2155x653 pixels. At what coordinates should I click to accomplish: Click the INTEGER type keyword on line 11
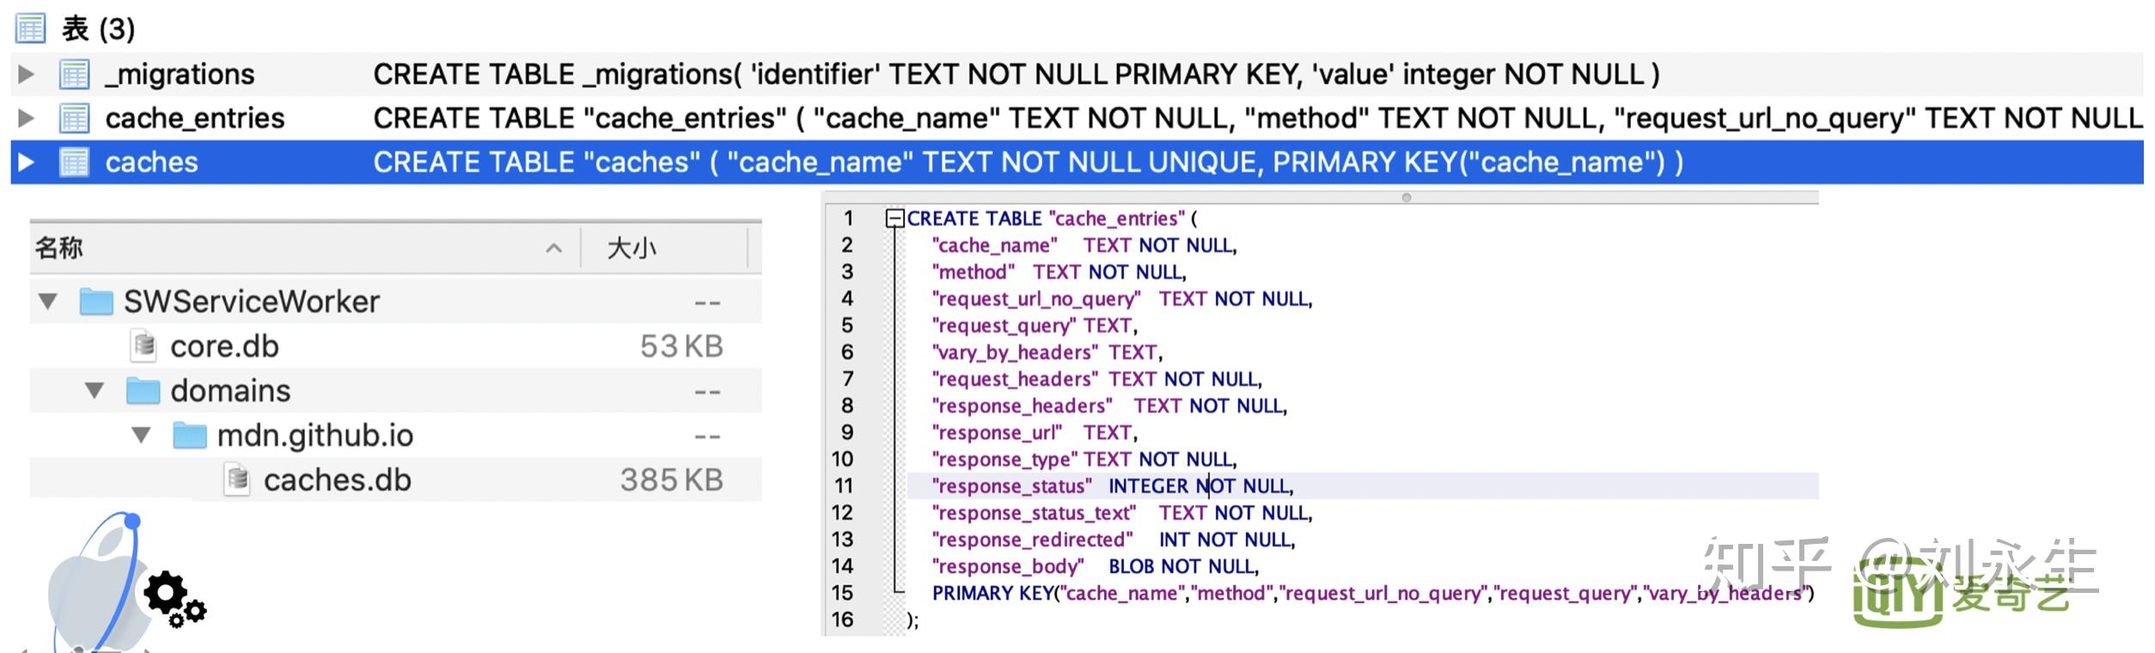pyautogui.click(x=1148, y=485)
